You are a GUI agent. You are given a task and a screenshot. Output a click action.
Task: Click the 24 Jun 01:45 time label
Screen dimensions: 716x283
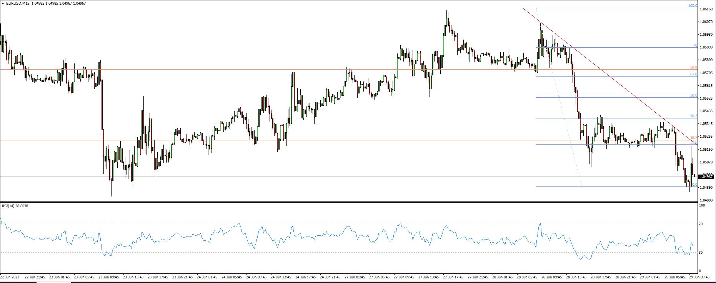(207, 277)
